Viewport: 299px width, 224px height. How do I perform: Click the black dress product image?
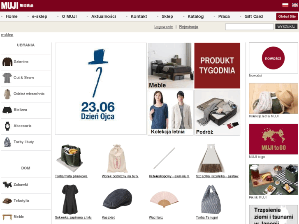(x=70, y=199)
